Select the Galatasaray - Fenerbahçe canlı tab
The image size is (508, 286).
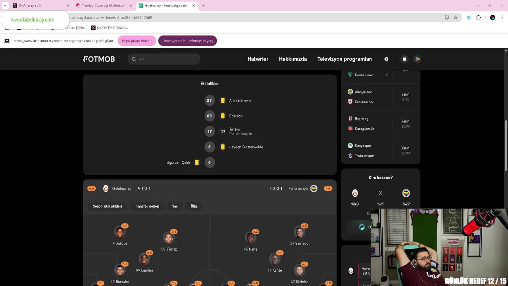pos(167,6)
